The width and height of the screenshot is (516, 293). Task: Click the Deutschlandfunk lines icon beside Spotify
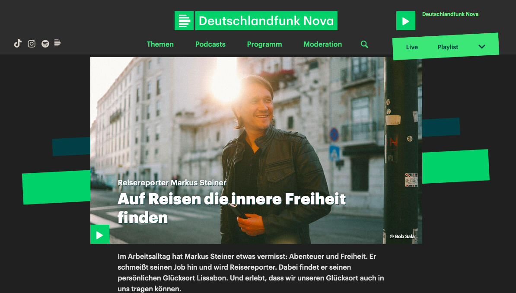57,43
